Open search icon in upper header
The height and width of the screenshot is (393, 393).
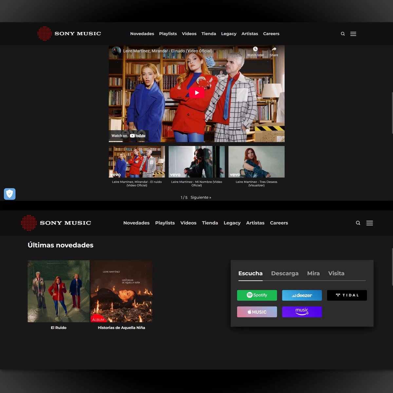[343, 34]
